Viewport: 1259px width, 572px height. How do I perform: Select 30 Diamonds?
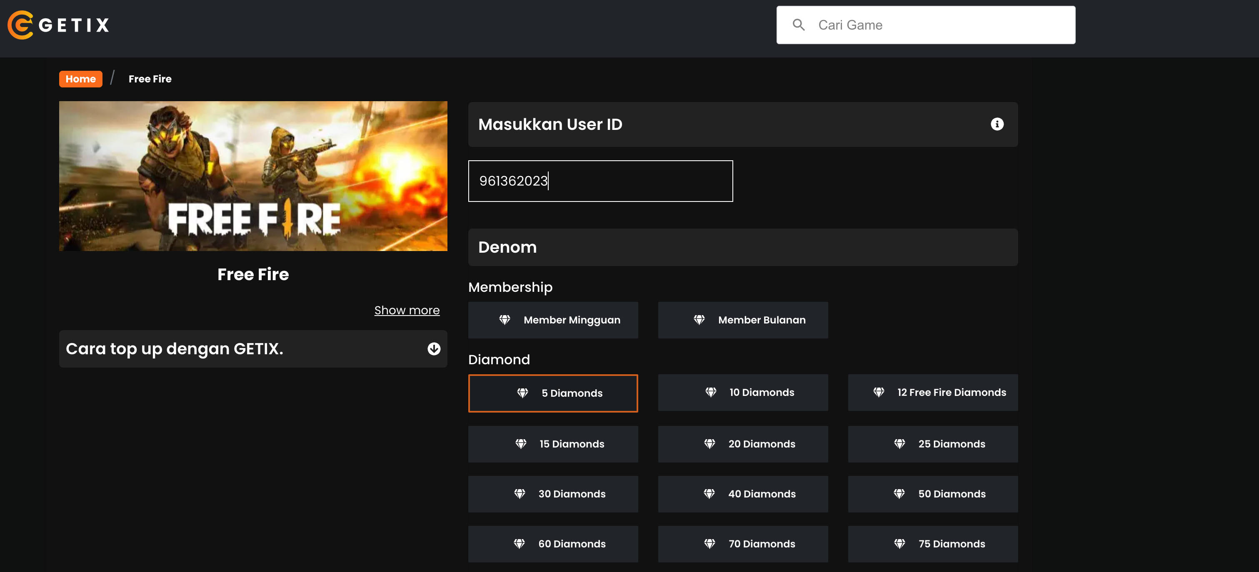click(553, 494)
